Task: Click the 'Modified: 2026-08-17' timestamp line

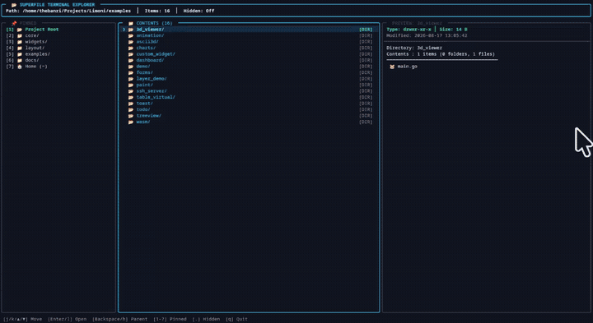Action: (427, 35)
